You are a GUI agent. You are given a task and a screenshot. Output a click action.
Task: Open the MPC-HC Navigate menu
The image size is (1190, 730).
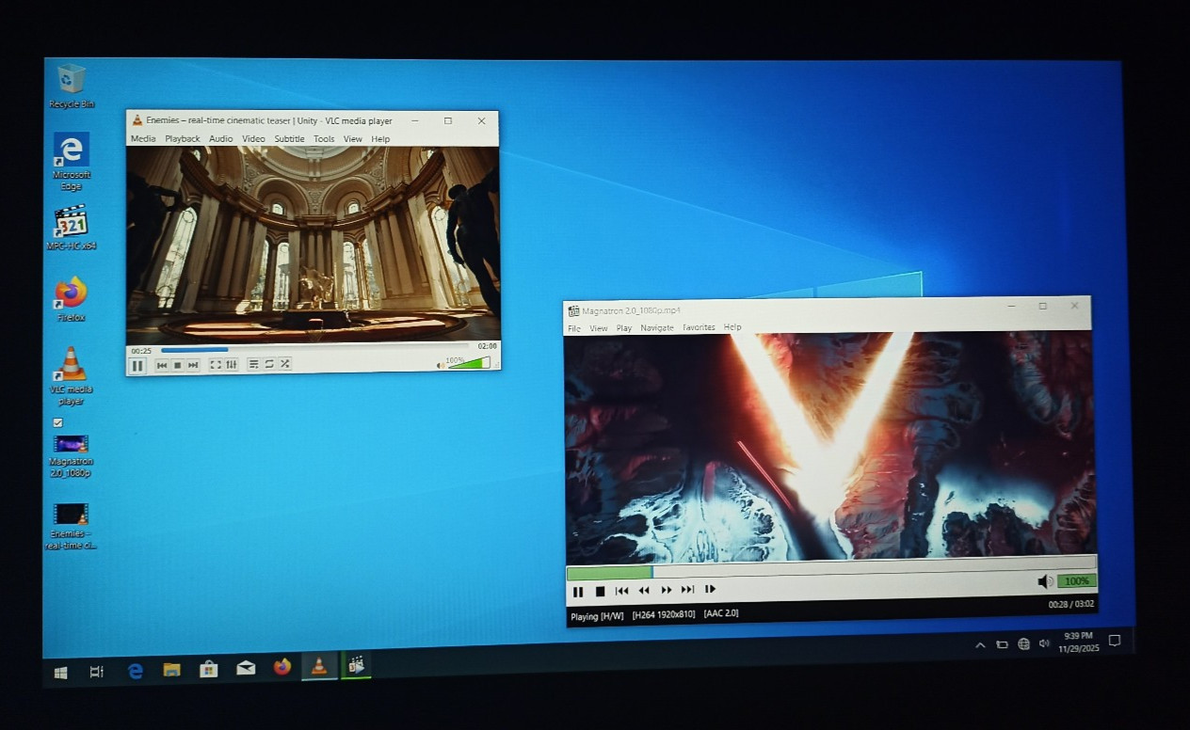pyautogui.click(x=657, y=327)
